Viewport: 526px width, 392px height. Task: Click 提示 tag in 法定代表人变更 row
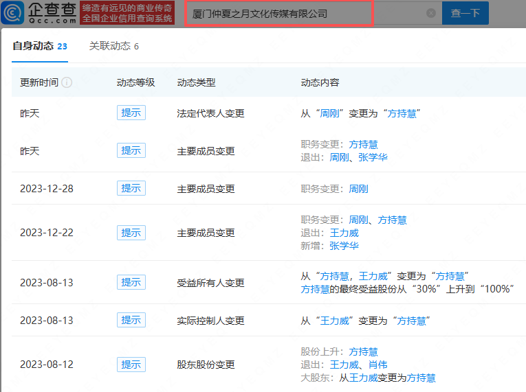click(x=131, y=113)
